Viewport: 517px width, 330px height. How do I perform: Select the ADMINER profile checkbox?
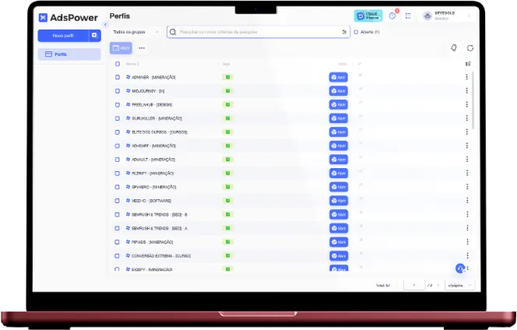click(x=118, y=77)
